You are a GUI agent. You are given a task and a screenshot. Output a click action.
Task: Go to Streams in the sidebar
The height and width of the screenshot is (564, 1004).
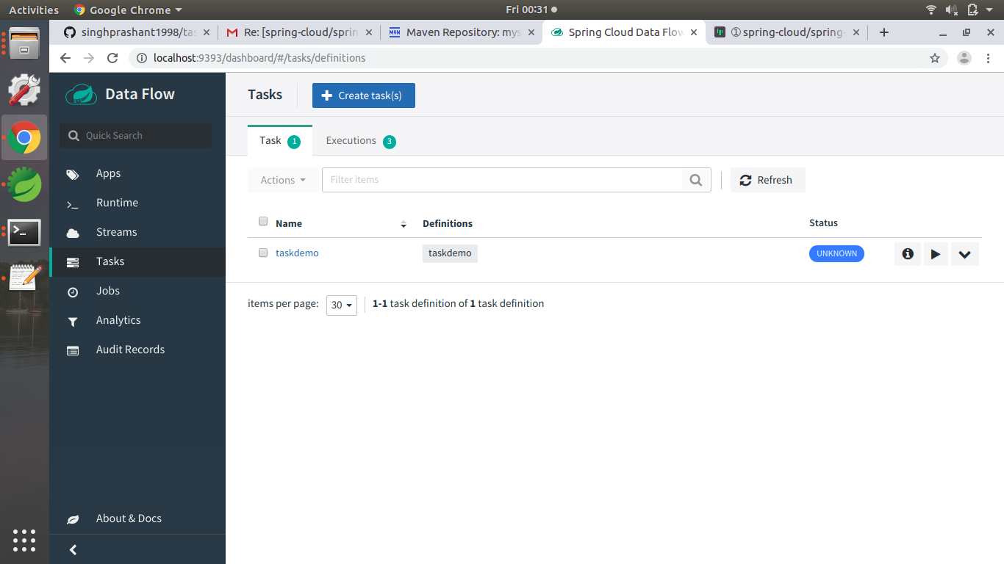(116, 232)
